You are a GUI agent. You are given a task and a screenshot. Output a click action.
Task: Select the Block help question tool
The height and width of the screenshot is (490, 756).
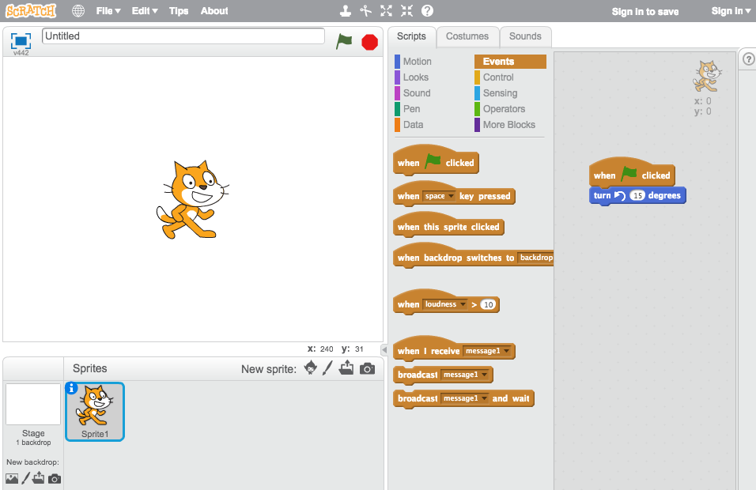coord(427,10)
